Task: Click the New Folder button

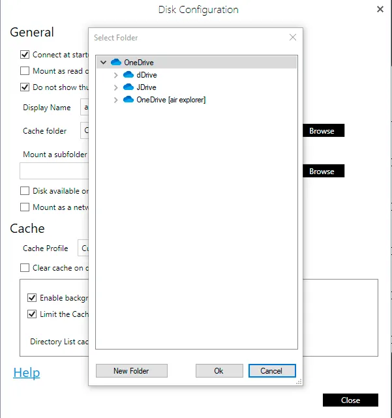Action: point(132,371)
